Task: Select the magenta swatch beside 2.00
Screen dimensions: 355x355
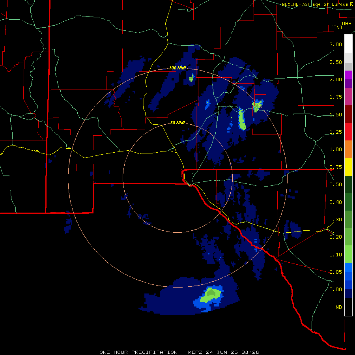Action: tap(348, 75)
